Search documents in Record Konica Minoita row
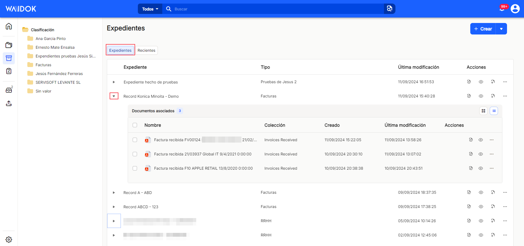Viewport: 524px width, 246px height. point(469,96)
